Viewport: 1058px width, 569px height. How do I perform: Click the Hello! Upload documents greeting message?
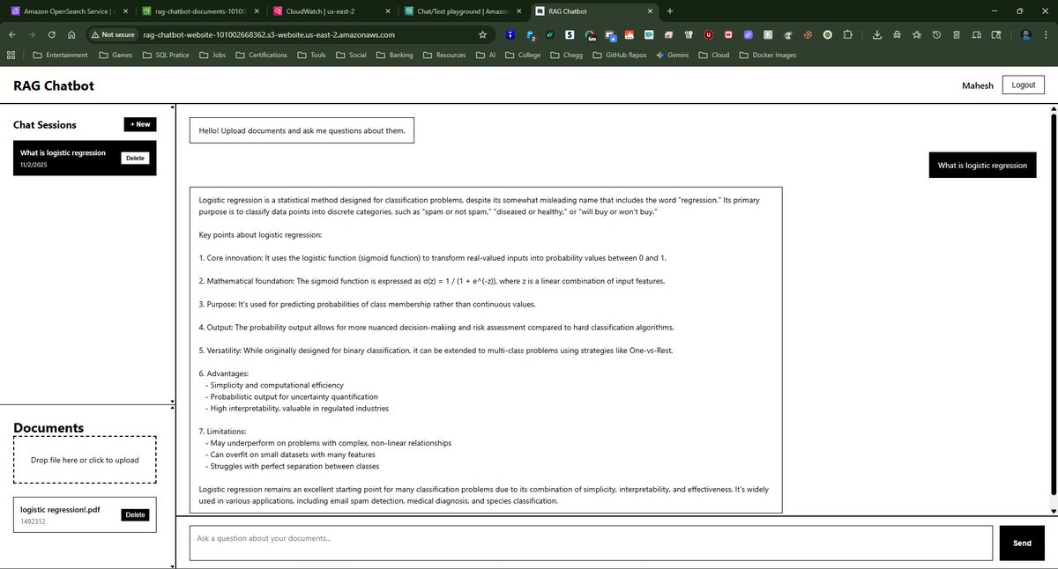pos(302,130)
